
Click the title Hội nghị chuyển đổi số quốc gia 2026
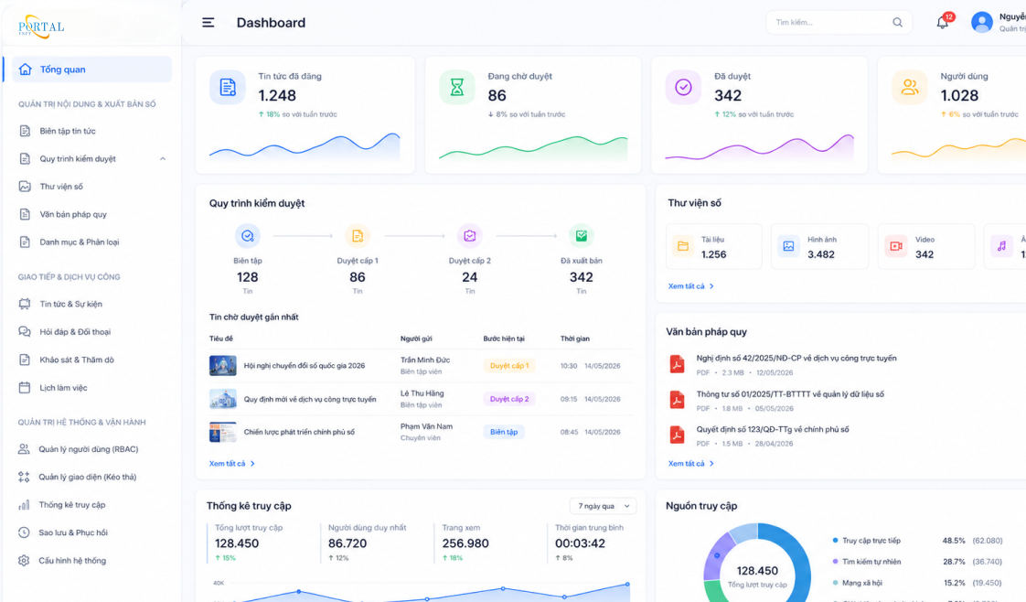click(305, 366)
